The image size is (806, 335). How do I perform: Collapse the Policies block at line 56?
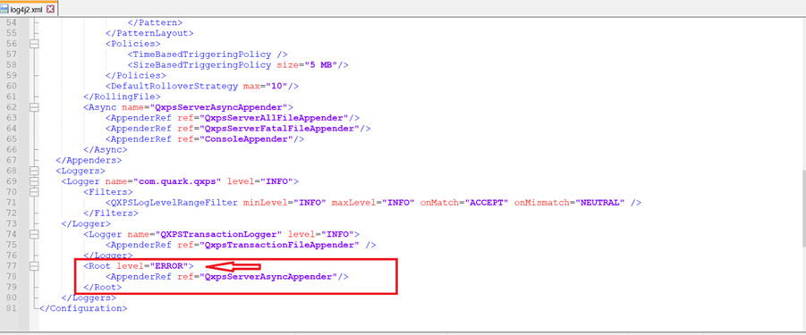click(x=34, y=44)
